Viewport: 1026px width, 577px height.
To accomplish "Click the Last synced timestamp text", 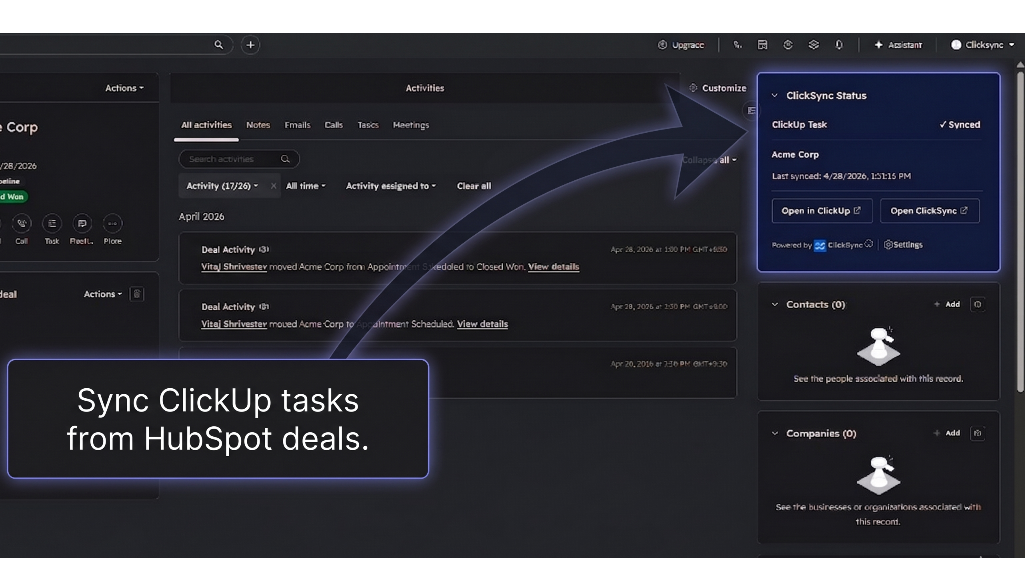I will click(841, 176).
